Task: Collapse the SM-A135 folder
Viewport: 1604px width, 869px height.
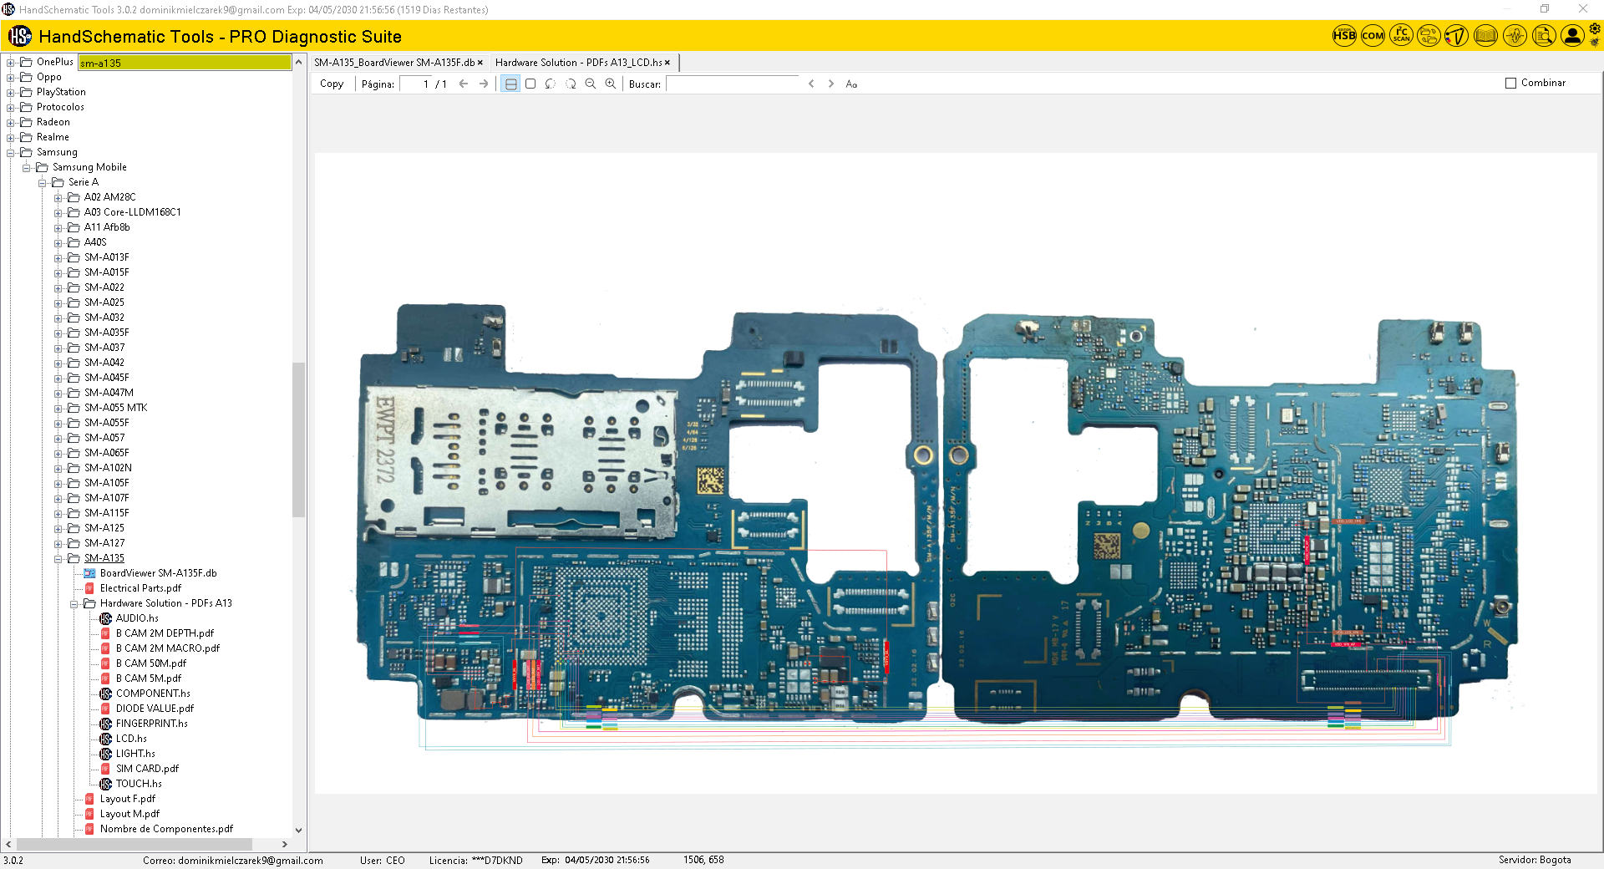Action: [58, 558]
